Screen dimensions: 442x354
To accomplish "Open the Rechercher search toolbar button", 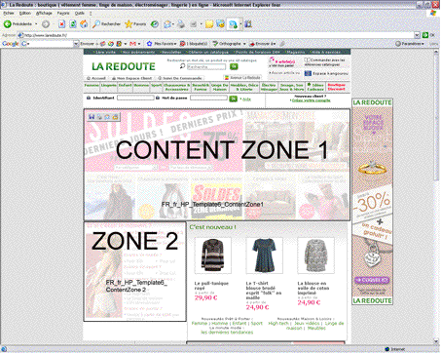I will (106, 24).
